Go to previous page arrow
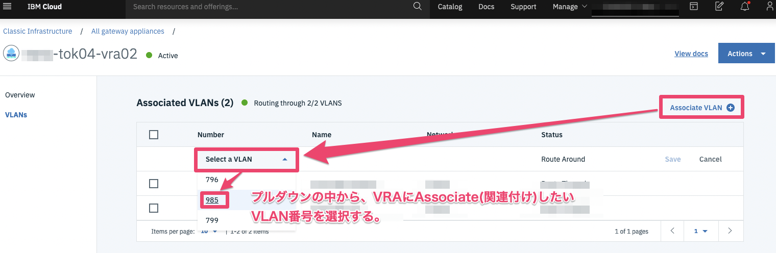 click(673, 231)
